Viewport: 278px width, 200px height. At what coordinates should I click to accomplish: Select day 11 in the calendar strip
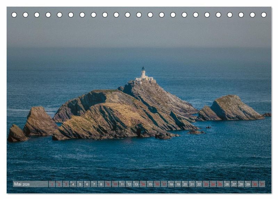[122, 184]
